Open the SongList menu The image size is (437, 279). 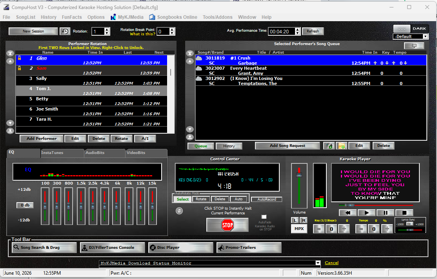25,17
